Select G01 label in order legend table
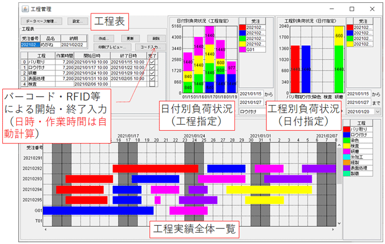Screen dimensions: 385x244 tap(256, 50)
